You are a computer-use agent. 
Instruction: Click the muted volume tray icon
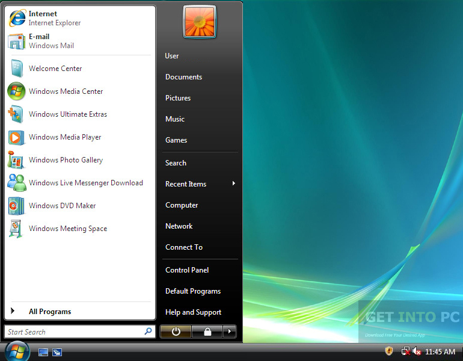point(416,351)
